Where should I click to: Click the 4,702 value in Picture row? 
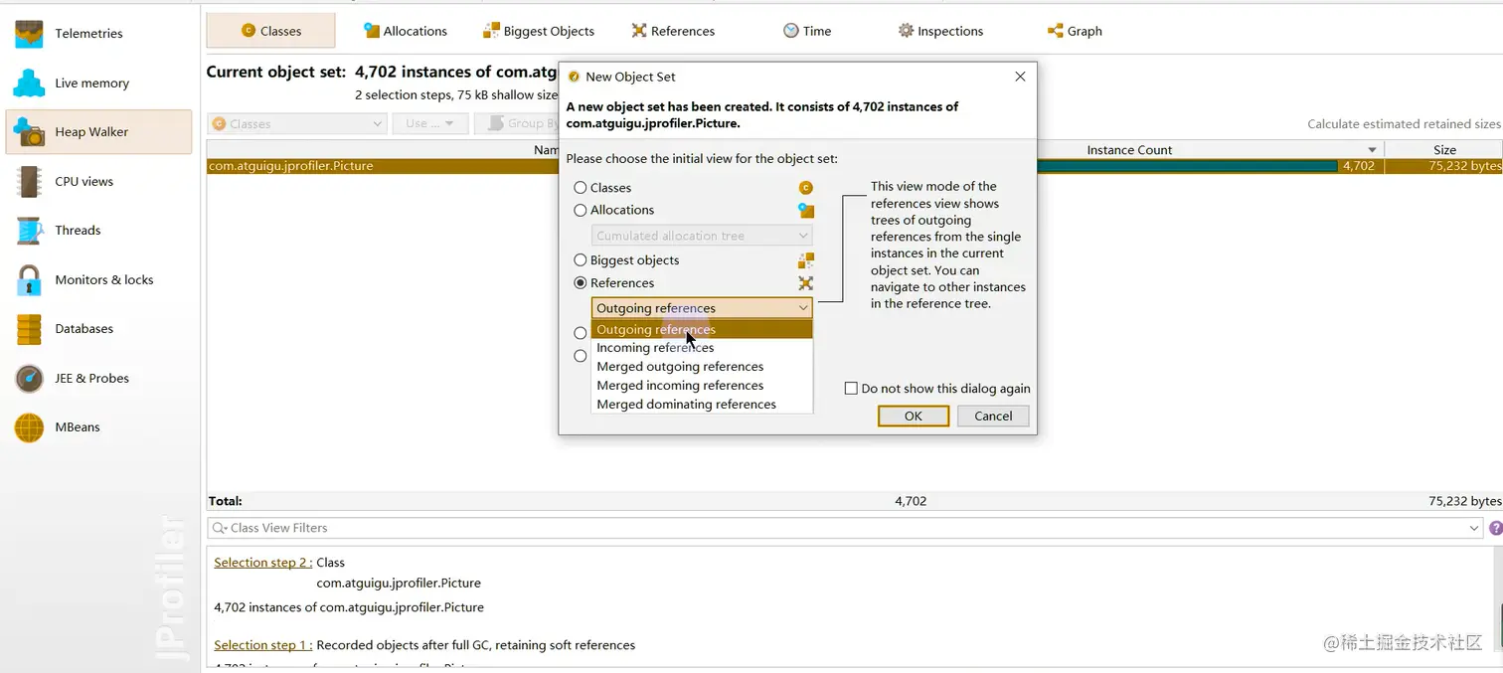pyautogui.click(x=1358, y=166)
